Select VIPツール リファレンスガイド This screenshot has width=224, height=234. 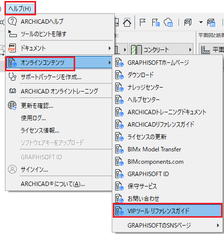[x=168, y=211]
